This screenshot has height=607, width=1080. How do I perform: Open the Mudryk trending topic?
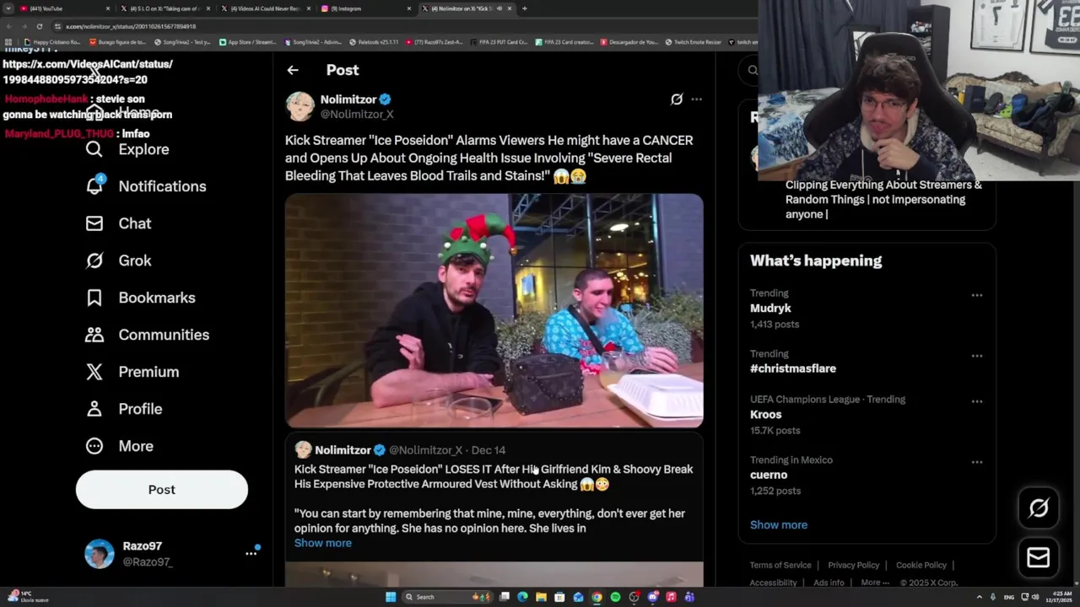770,309
